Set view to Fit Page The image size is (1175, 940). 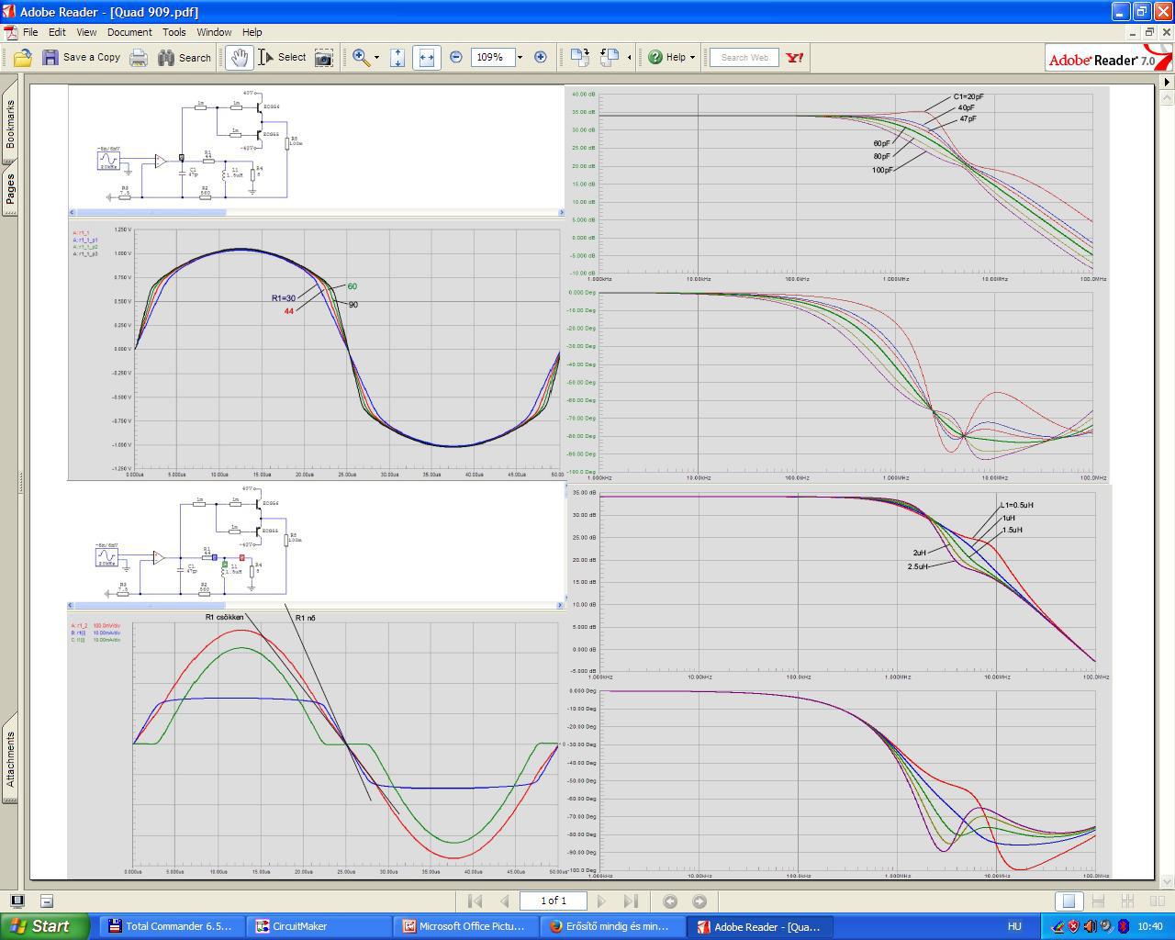tap(397, 58)
